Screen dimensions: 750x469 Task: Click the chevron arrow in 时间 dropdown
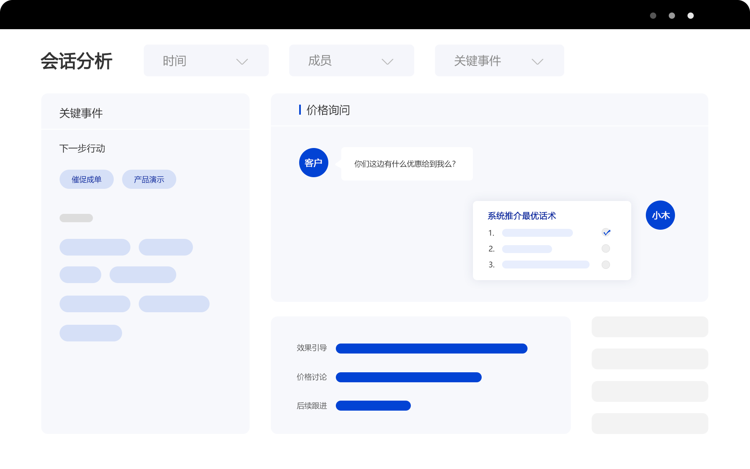(242, 62)
